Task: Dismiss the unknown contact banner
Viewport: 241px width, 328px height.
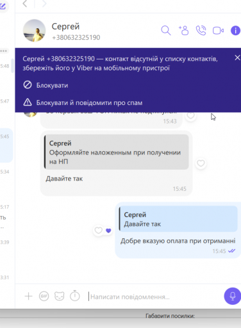Action: coord(237,58)
